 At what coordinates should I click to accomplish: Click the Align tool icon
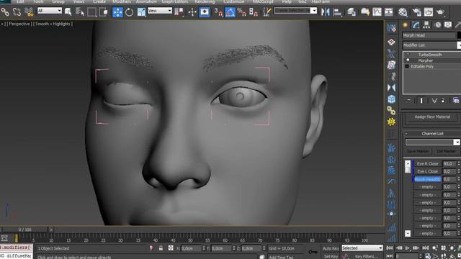click(x=337, y=12)
